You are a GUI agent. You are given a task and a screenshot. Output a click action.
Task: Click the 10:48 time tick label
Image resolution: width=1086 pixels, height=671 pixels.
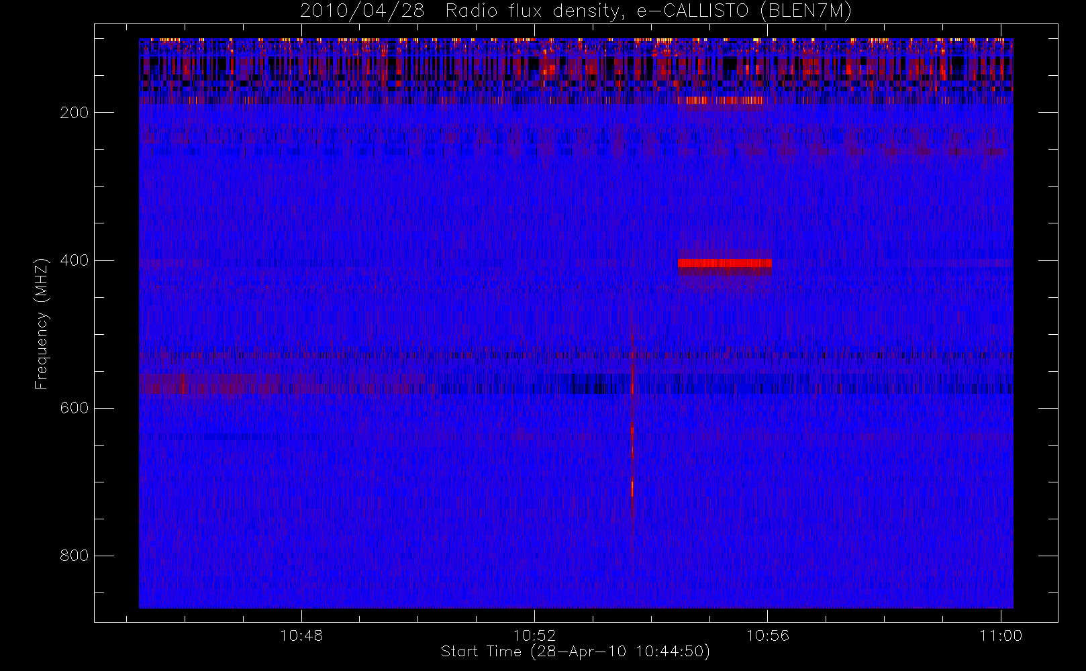point(301,635)
